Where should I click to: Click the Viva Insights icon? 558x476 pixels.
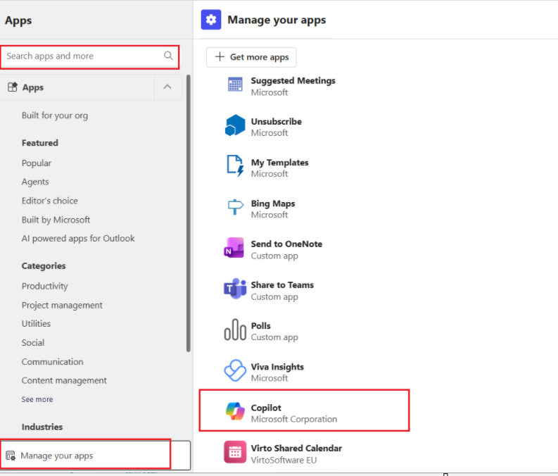point(235,370)
